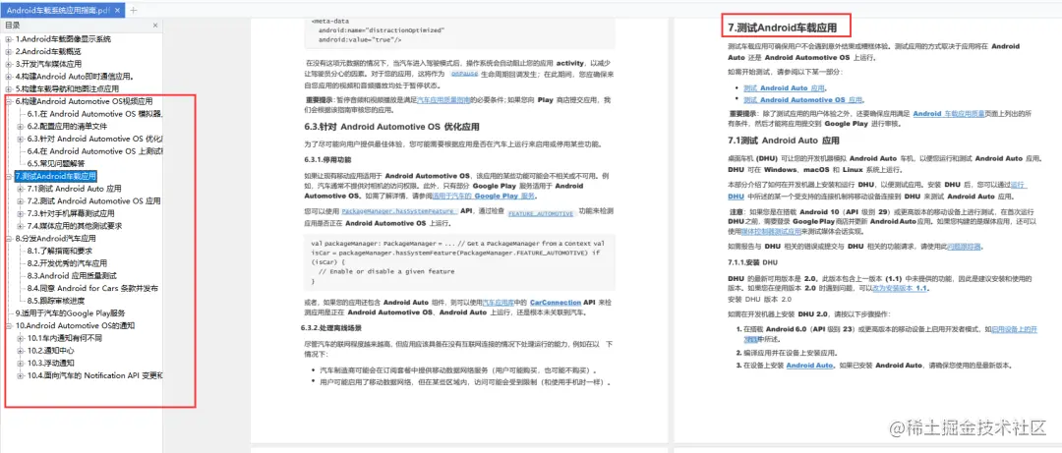Close the 目录 outline panel
This screenshot has height=453, width=1062.
(x=155, y=26)
